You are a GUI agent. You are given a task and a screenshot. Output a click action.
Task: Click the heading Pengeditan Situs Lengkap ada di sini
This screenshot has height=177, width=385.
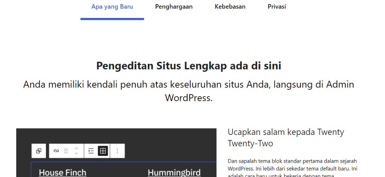pos(189,66)
